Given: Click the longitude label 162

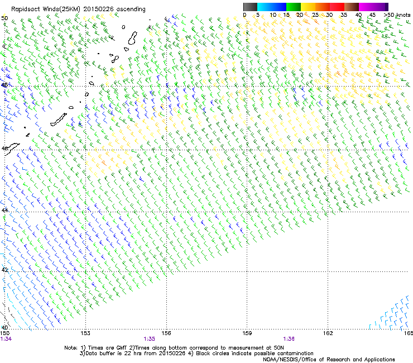Looking at the screenshot, I should click(x=328, y=333).
